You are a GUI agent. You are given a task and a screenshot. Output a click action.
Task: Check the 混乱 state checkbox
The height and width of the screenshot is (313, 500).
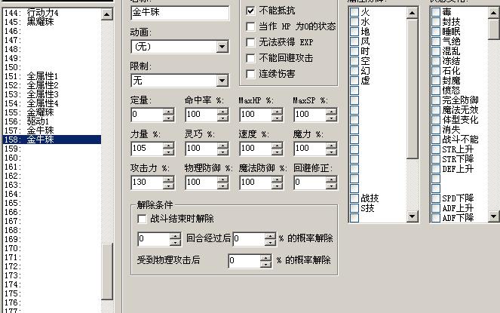coord(436,51)
